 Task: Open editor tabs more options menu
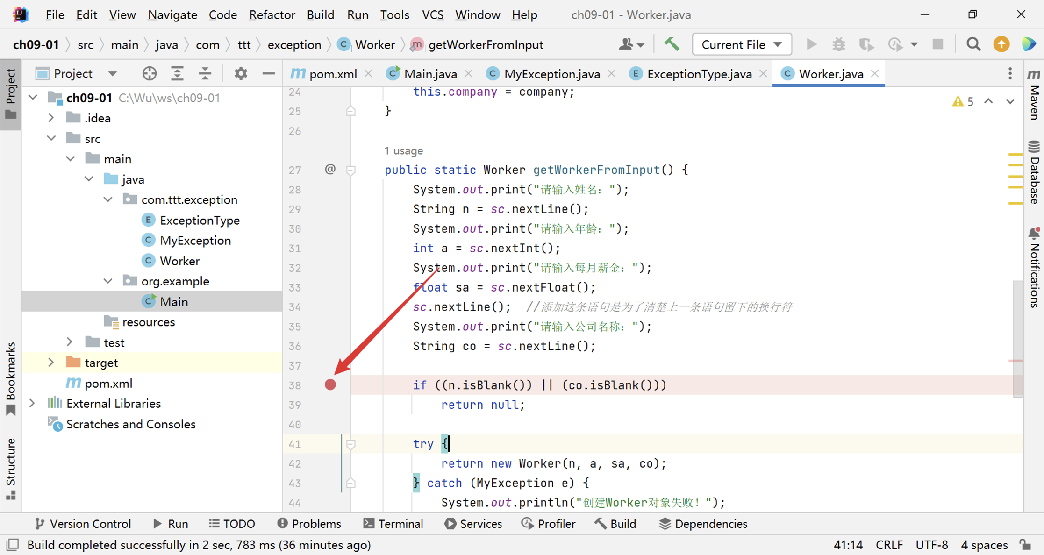1010,73
